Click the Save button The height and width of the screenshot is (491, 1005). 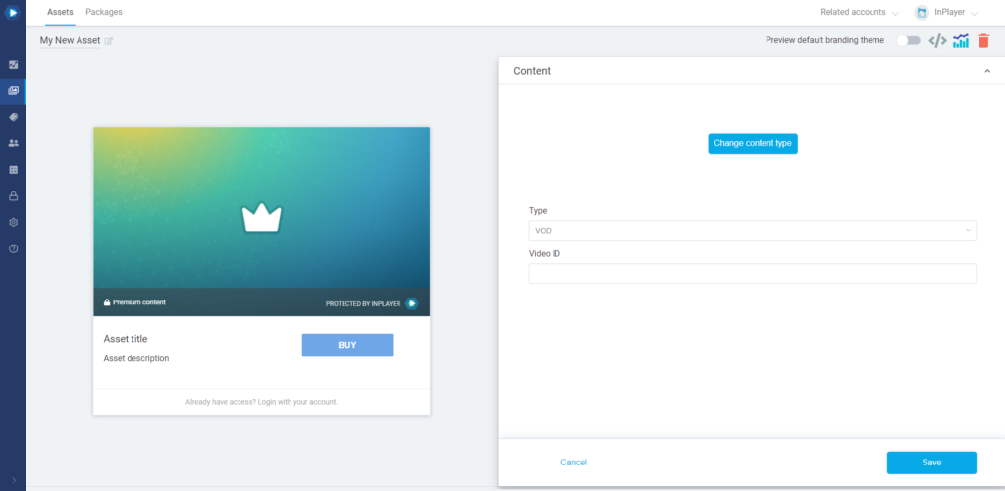(931, 463)
